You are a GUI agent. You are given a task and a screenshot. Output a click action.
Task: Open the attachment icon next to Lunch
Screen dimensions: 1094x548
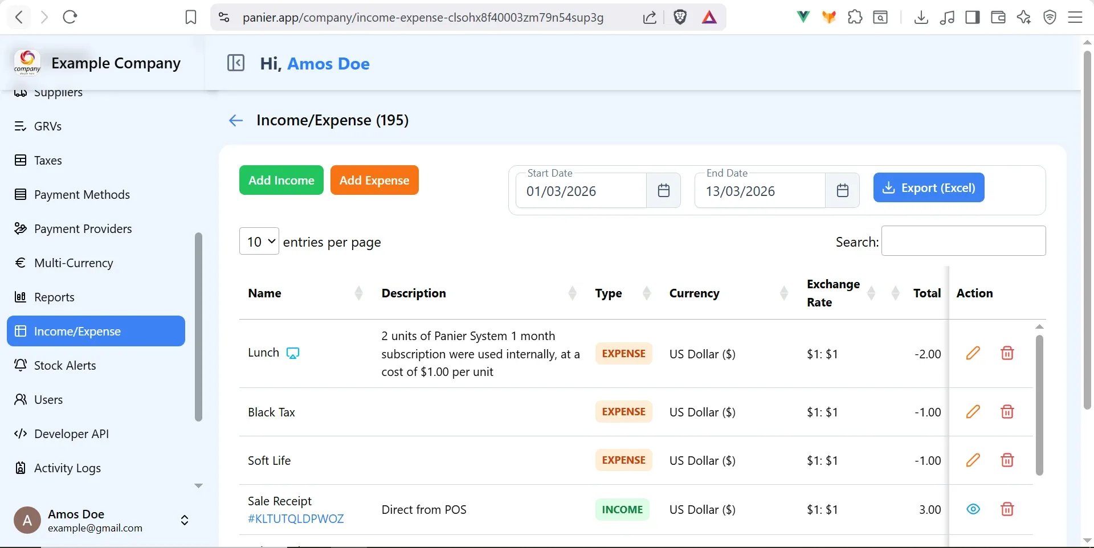[293, 353]
